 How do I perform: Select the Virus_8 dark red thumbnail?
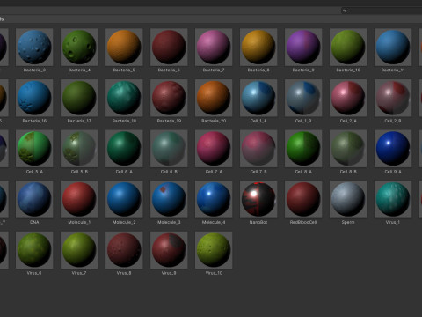(x=124, y=250)
